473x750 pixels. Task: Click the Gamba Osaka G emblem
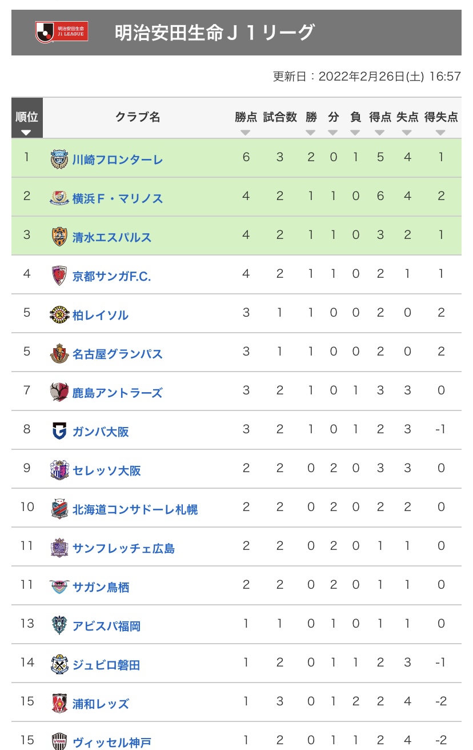tap(59, 431)
